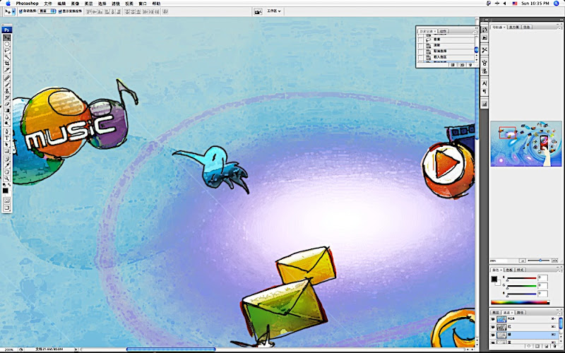Open the tool preset picker arrow
Screen dimensions: 565x353
click(13, 11)
